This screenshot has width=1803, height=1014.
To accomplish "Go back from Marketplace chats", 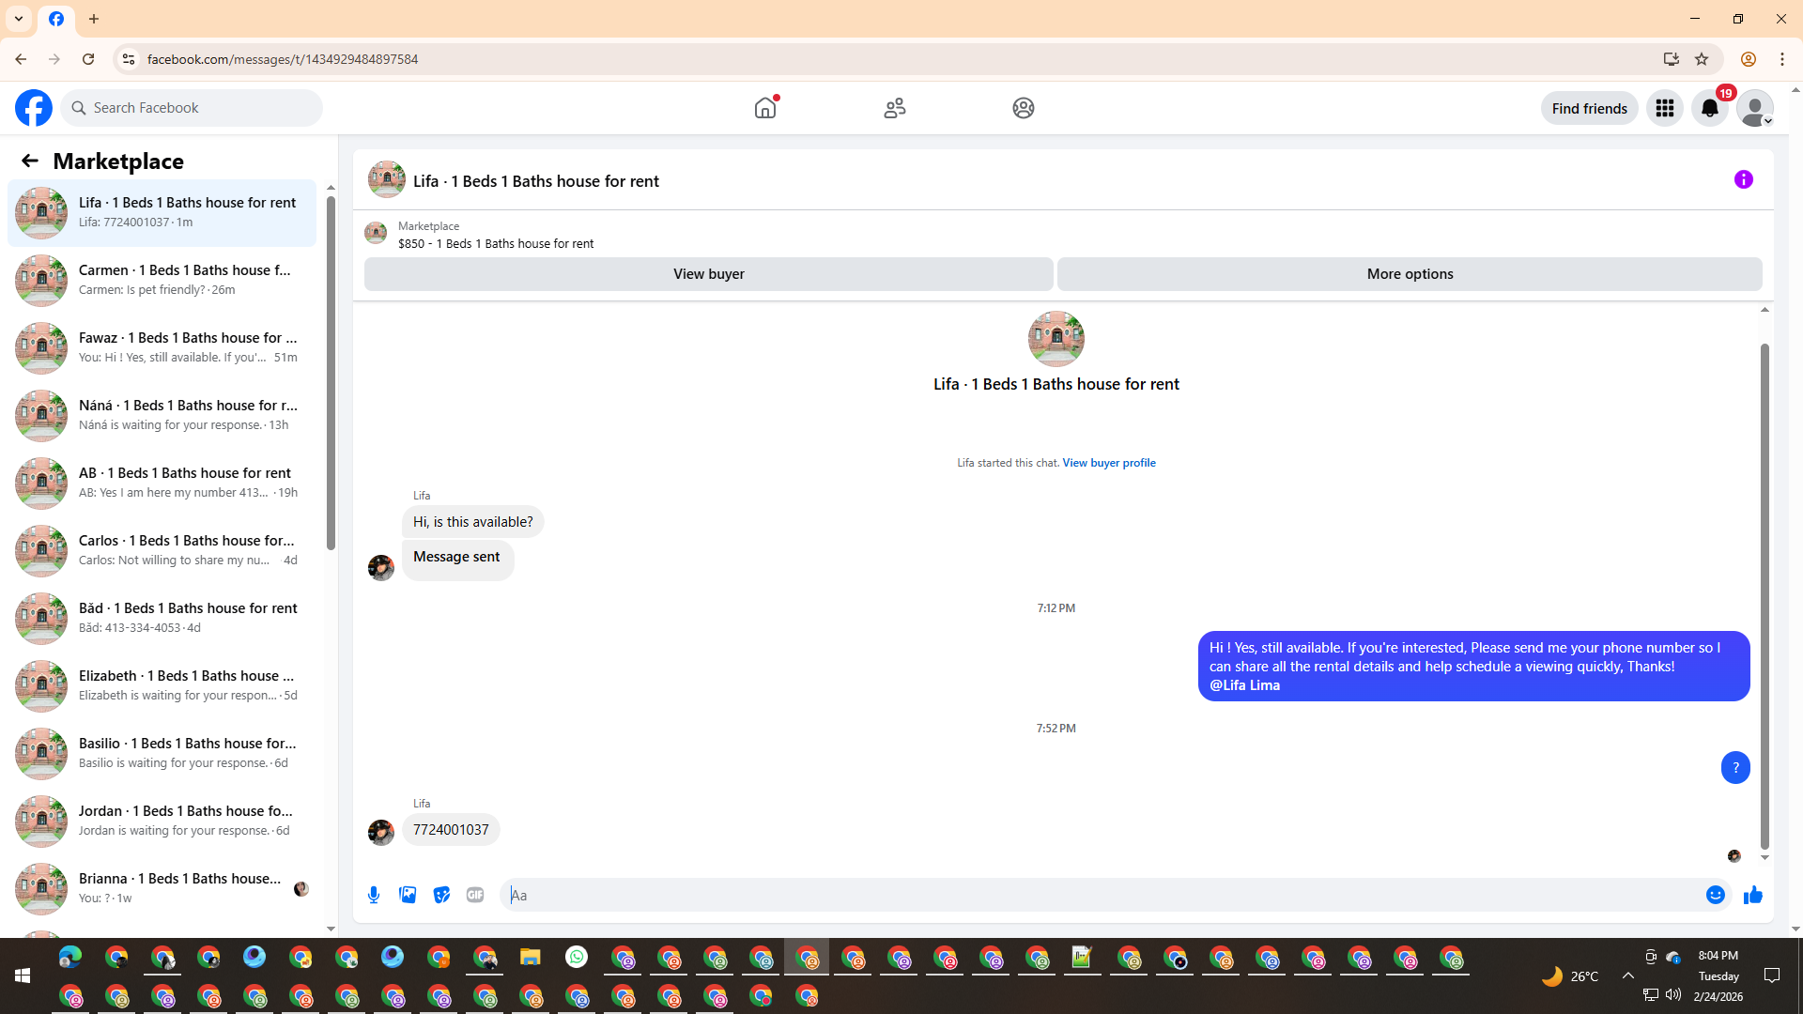I will click(30, 161).
